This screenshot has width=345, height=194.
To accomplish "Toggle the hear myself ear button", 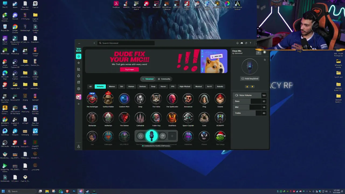I will click(163, 136).
